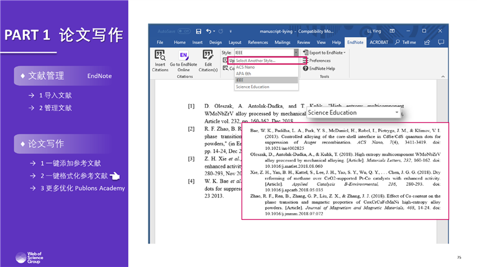Click the Edit Citation(s) icon
This screenshot has width=477, height=267.
(208, 55)
